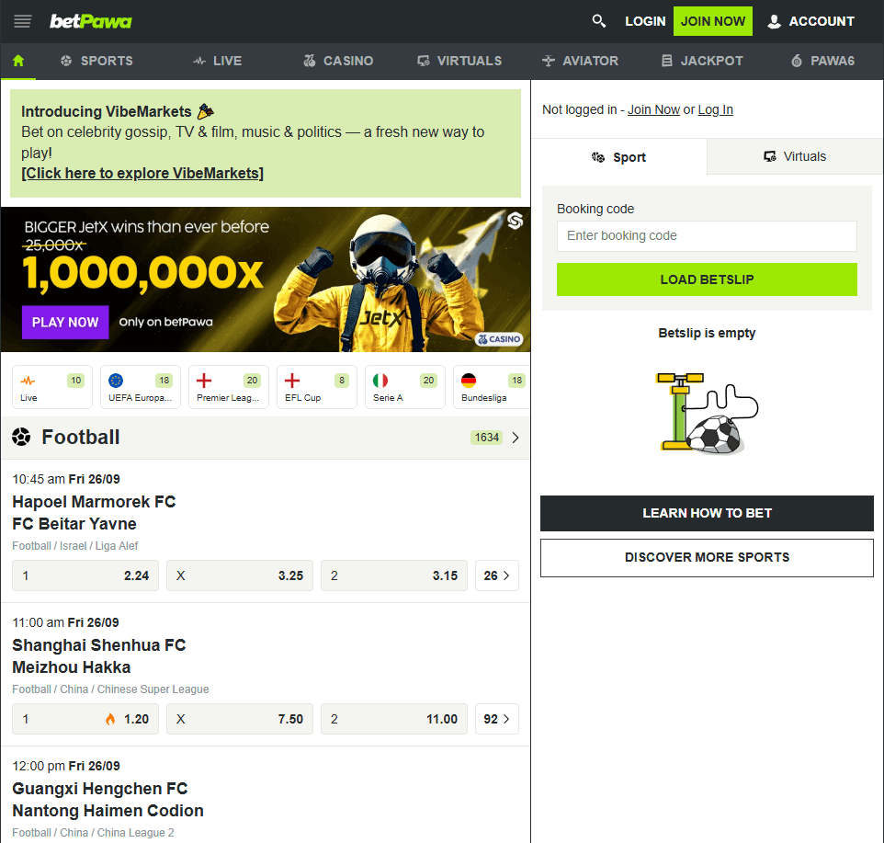Click the Live pulse icon quick filter

point(28,381)
